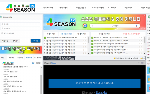This screenshot has width=150, height=94.
Task: Open the 2 & 3 폴더 PICK tab
Action: click(x=66, y=34)
